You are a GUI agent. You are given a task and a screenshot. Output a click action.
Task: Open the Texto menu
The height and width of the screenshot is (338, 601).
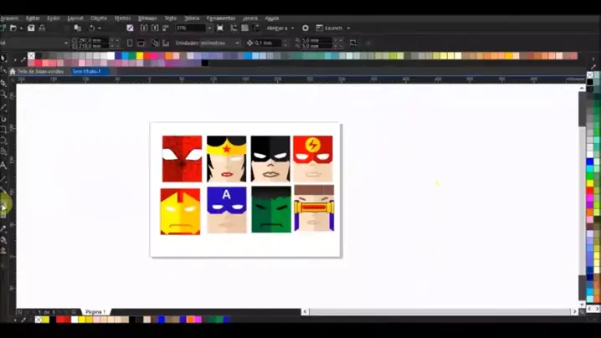(170, 18)
